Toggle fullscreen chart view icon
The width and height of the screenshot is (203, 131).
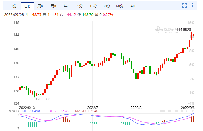(x=184, y=5)
